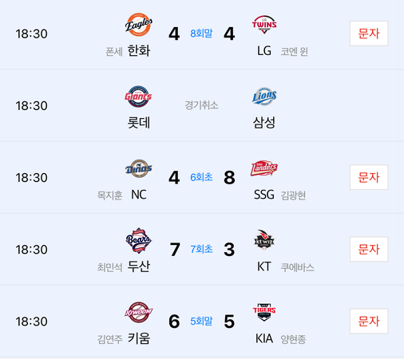Open 문자 relay for 두산 vs KT game
This screenshot has height=359, width=404.
(369, 249)
